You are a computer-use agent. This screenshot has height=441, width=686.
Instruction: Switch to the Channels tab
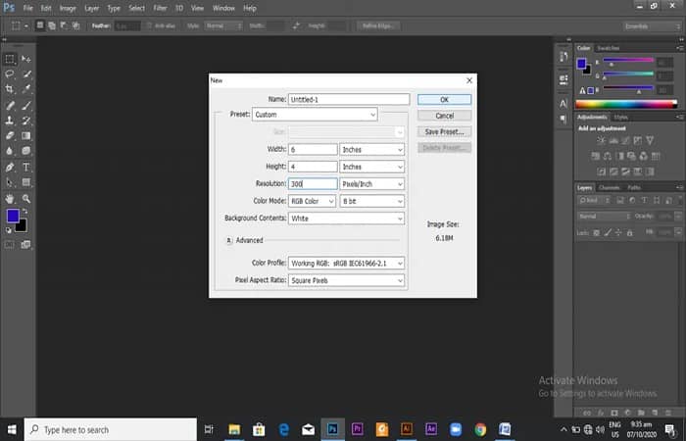(x=609, y=188)
